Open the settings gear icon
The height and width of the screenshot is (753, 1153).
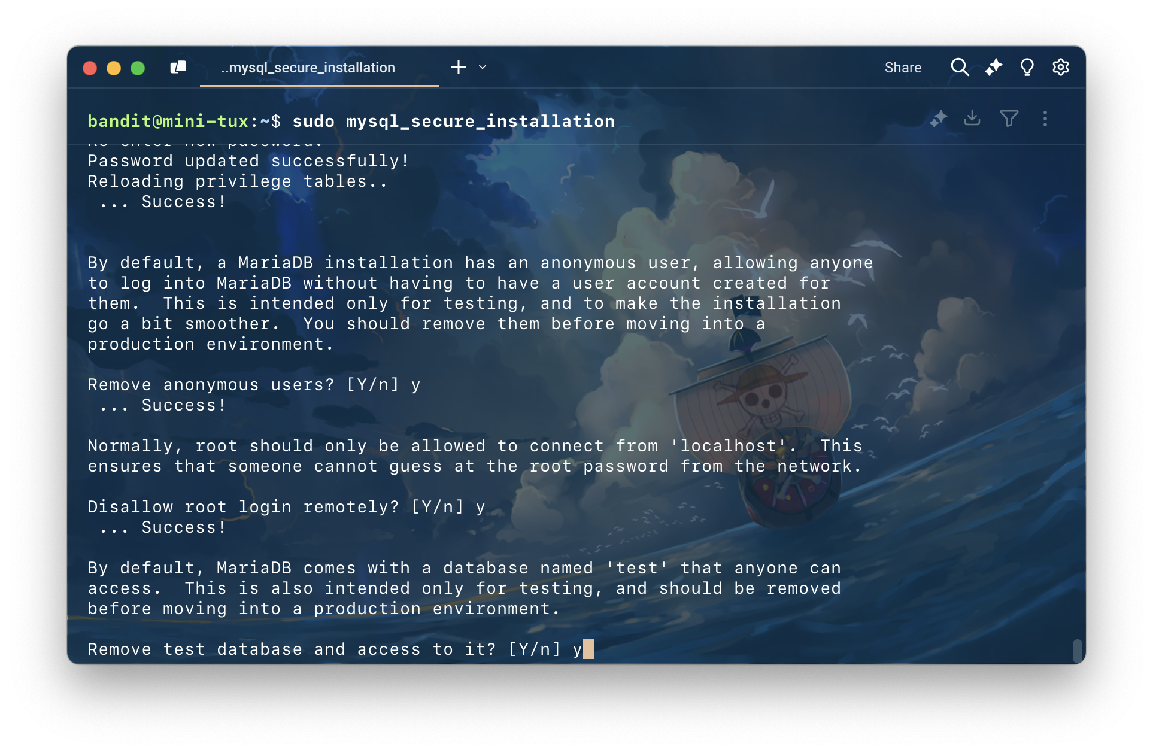[x=1061, y=67]
